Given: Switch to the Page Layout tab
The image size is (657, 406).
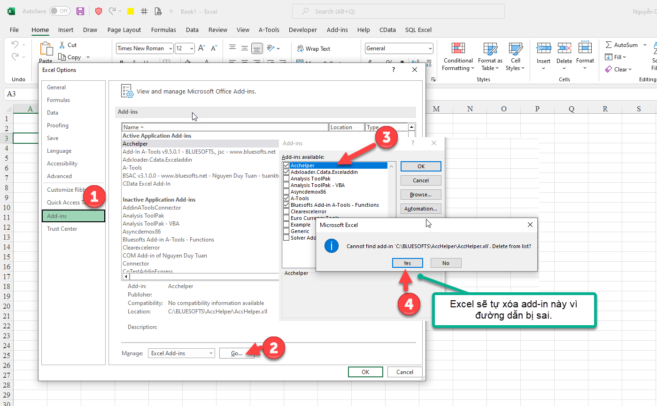Looking at the screenshot, I should point(124,30).
